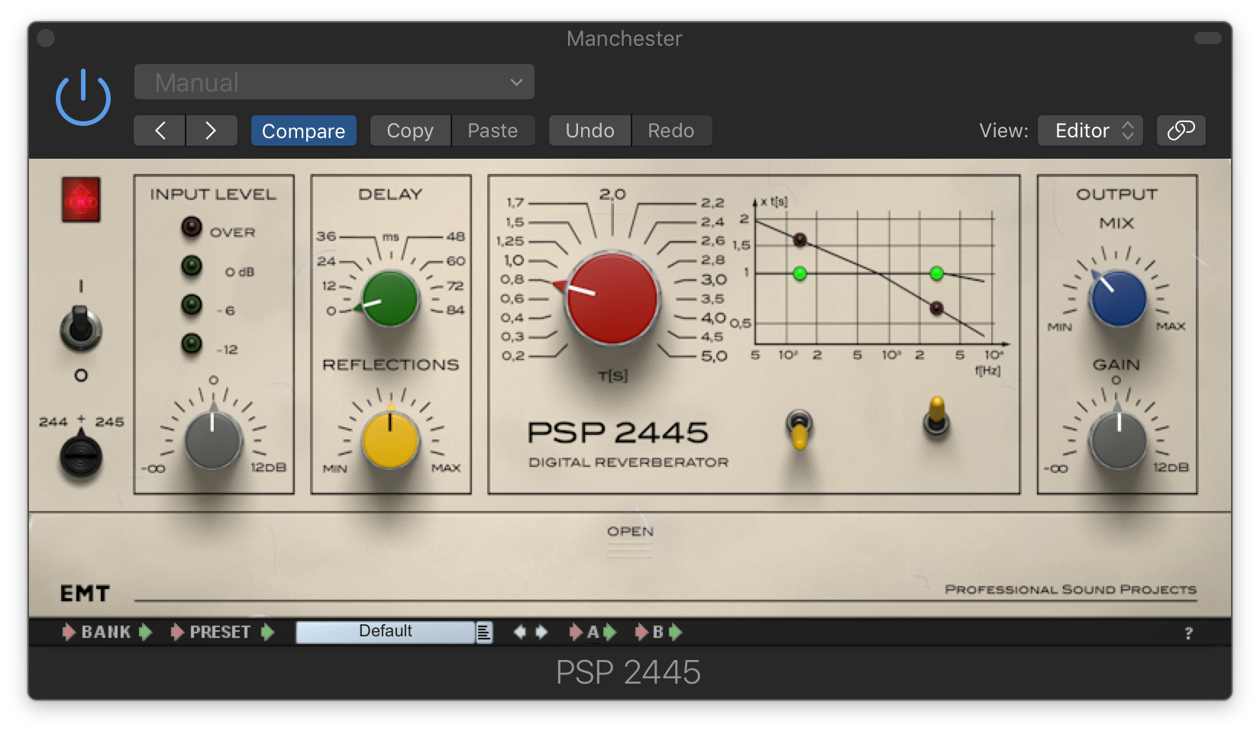This screenshot has height=734, width=1260.
Task: Click the grey output Gain knob
Action: 1119,440
